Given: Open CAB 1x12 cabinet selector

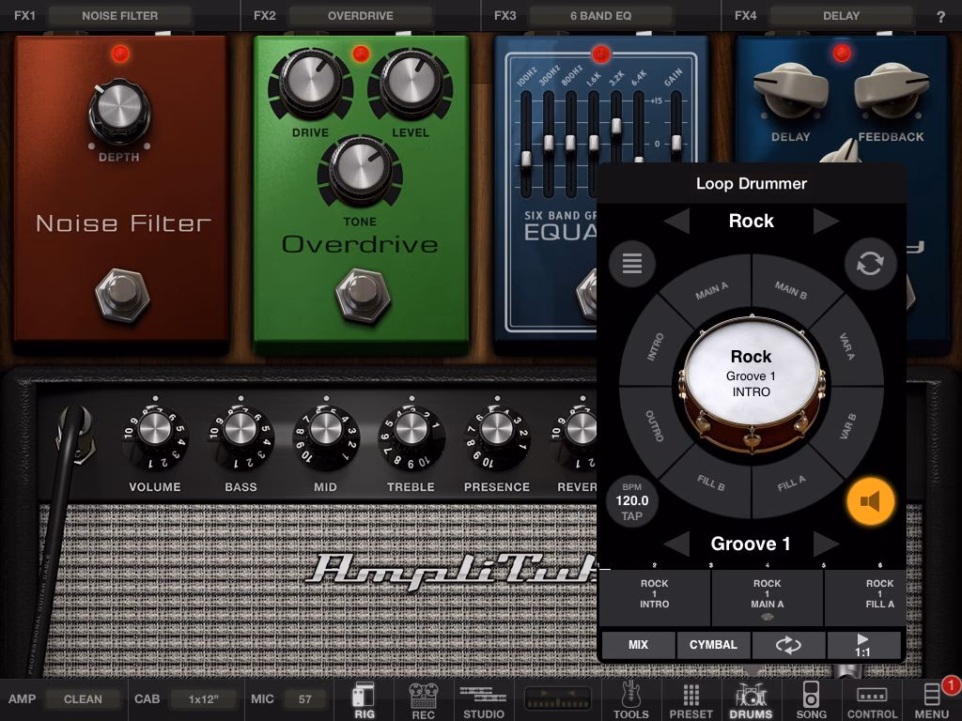Looking at the screenshot, I should coord(203,698).
